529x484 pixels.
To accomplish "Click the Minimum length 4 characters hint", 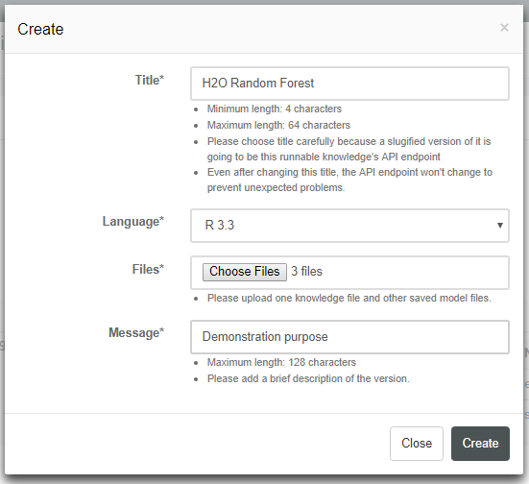I will pos(275,109).
